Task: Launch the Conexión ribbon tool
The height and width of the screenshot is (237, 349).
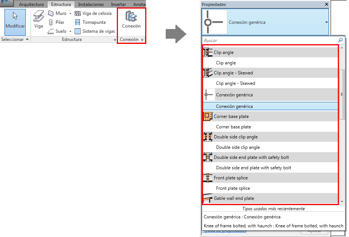Action: point(131,20)
